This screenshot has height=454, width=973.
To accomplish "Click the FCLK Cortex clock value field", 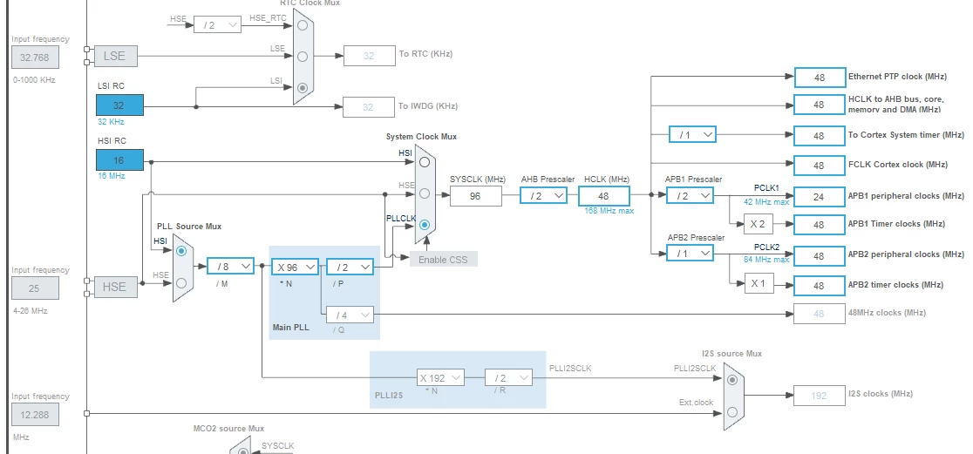I will pos(819,166).
